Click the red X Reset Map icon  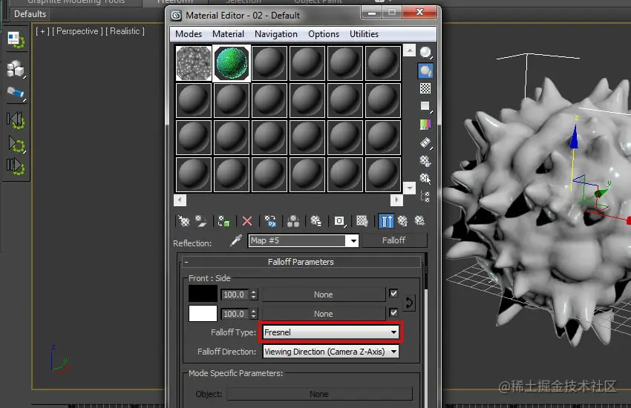pyautogui.click(x=247, y=221)
